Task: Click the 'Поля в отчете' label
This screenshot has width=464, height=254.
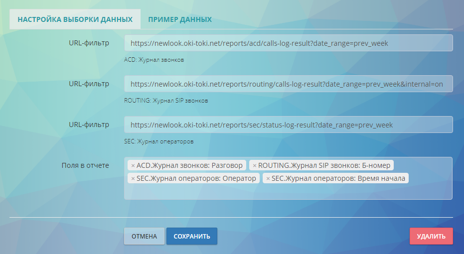Action: pyautogui.click(x=85, y=165)
